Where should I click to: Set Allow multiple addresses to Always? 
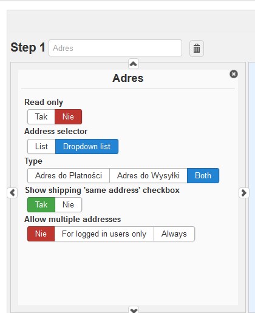point(174,234)
